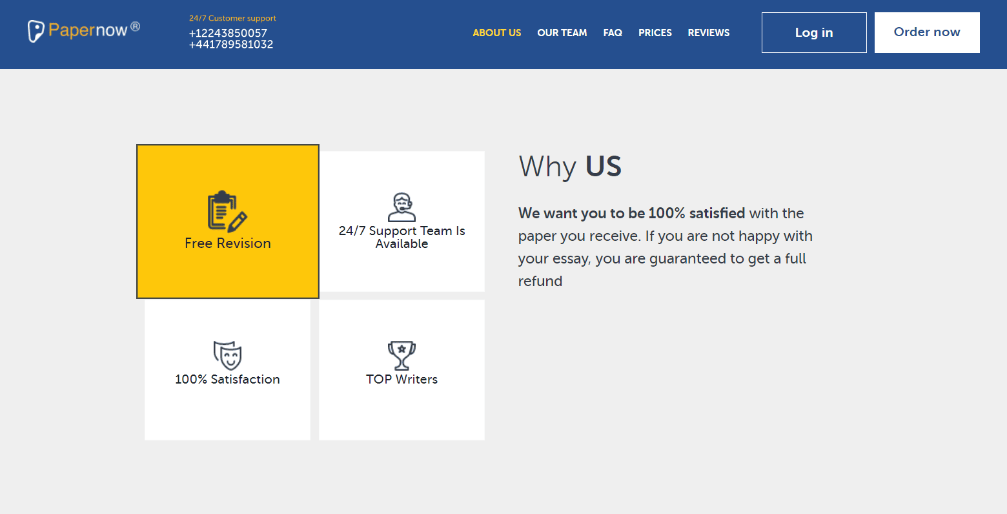Image resolution: width=1007 pixels, height=514 pixels.
Task: Call the +441789581032 phone number
Action: pyautogui.click(x=230, y=45)
